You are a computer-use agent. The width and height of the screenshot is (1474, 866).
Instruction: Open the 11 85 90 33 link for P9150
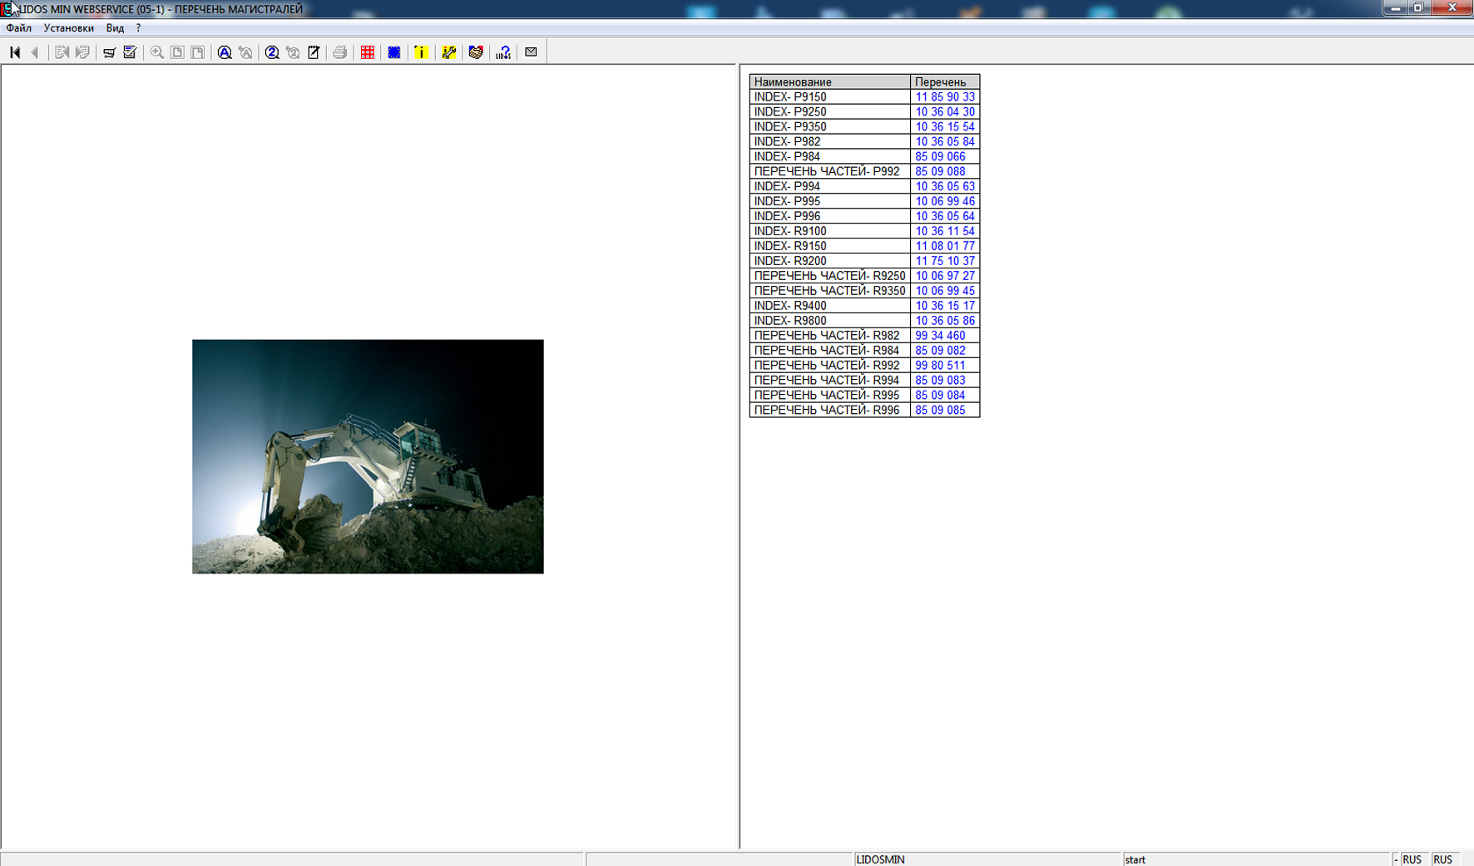[x=944, y=97]
